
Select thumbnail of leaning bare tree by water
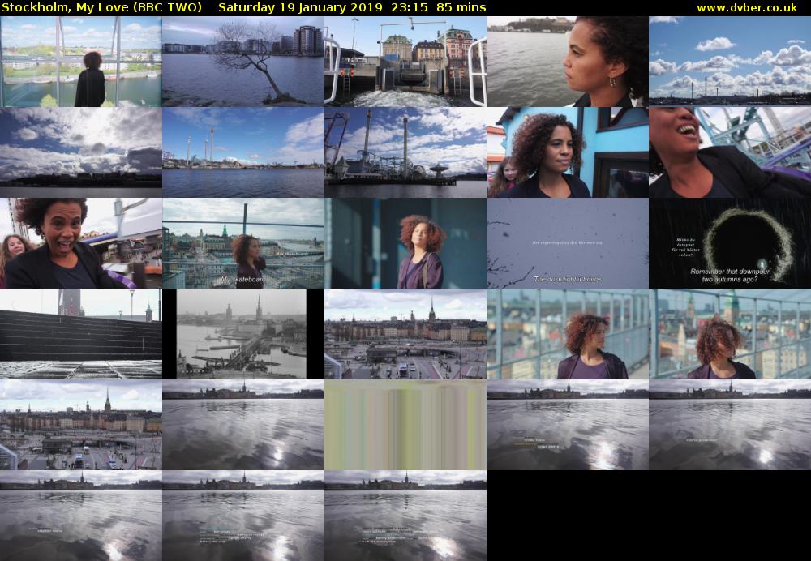click(x=243, y=62)
